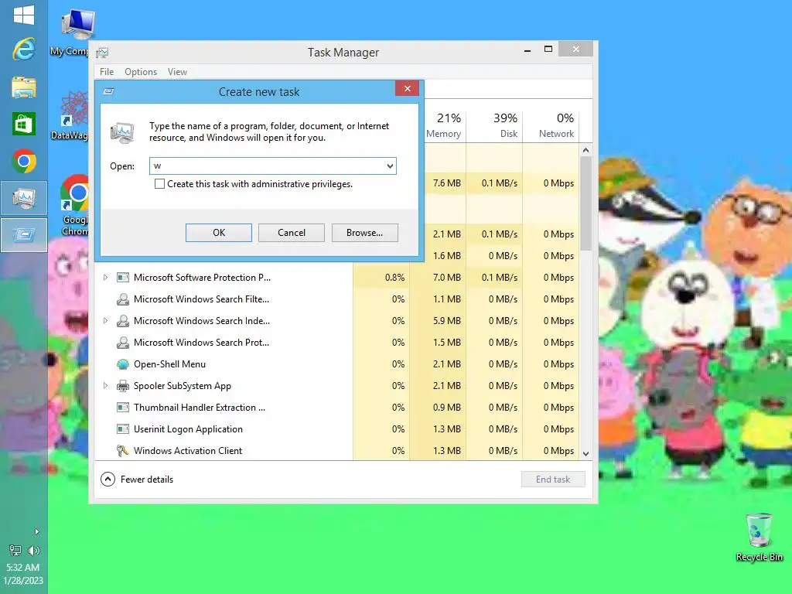
Task: Expand Spooler SubSystem App row
Action: (105, 386)
